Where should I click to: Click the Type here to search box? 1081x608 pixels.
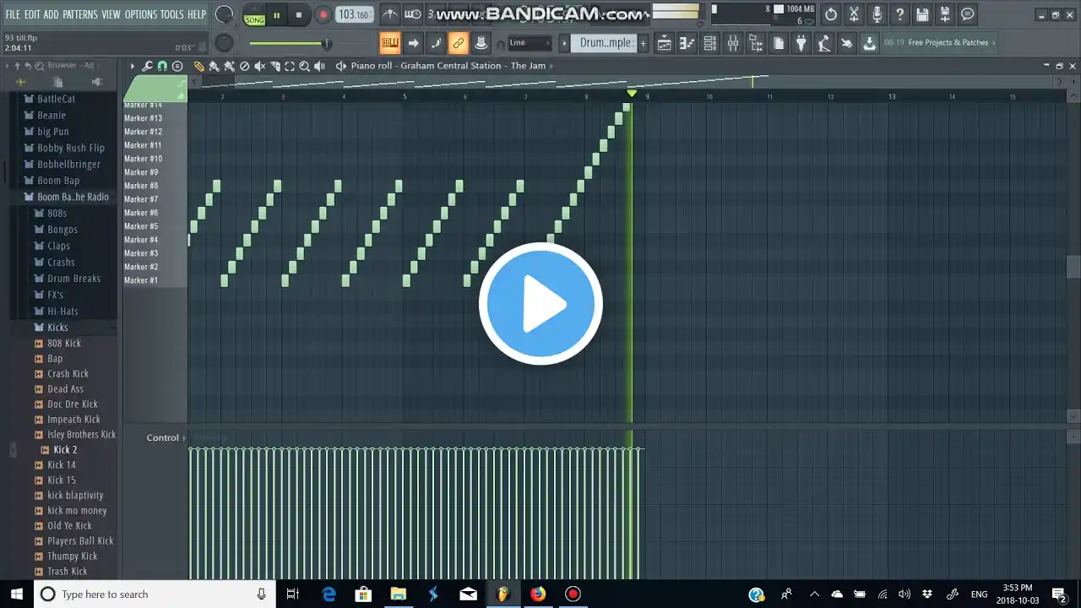(155, 594)
